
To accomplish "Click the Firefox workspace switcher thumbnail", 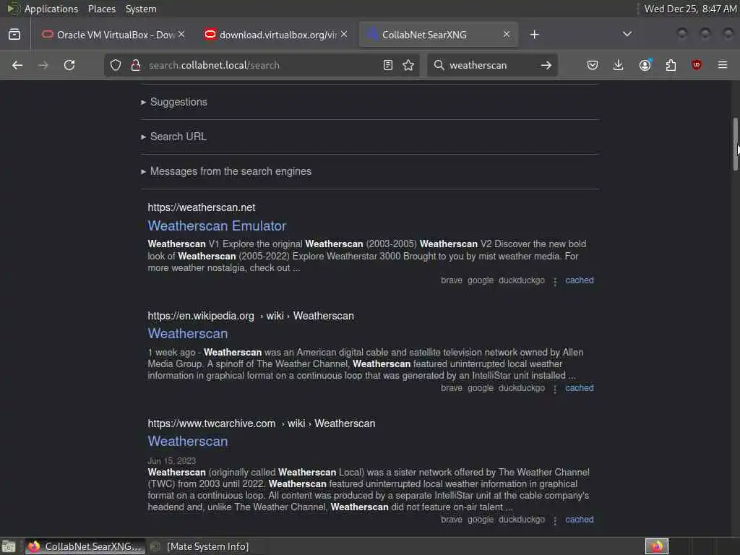I will click(x=656, y=546).
